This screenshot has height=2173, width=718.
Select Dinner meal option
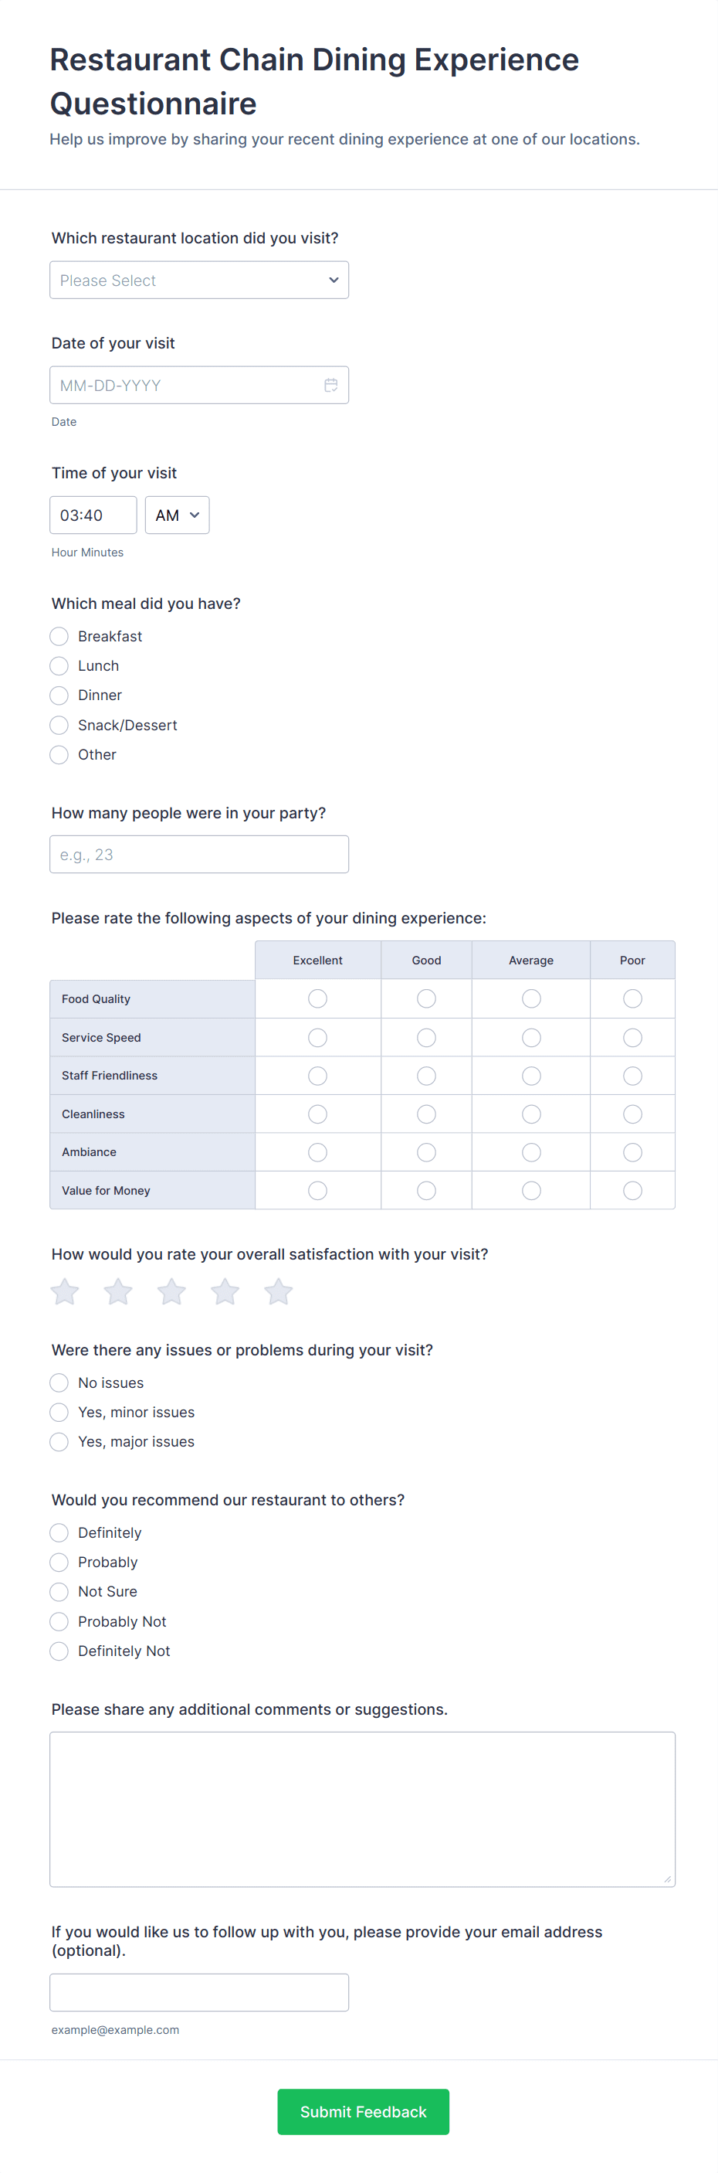(59, 695)
